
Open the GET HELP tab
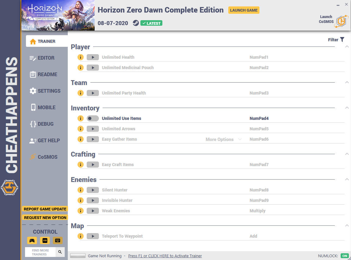tap(45, 140)
